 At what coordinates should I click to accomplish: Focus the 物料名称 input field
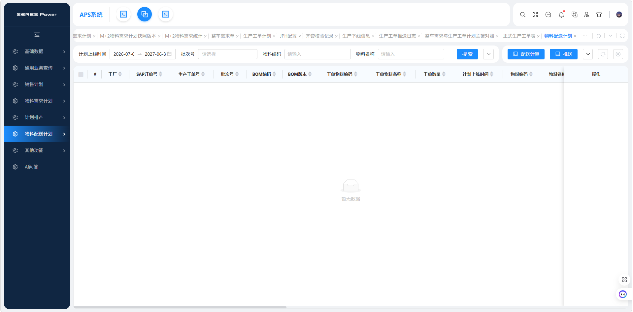tap(411, 54)
